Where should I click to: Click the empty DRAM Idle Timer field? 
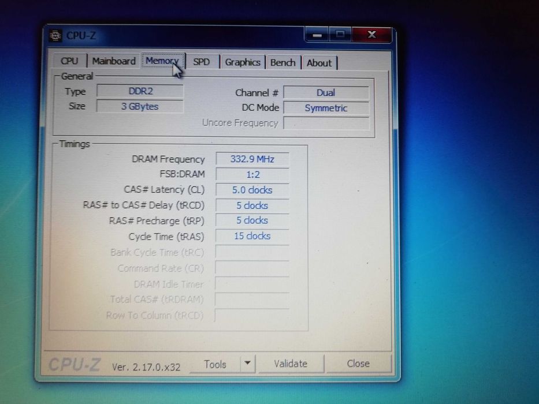coord(252,284)
